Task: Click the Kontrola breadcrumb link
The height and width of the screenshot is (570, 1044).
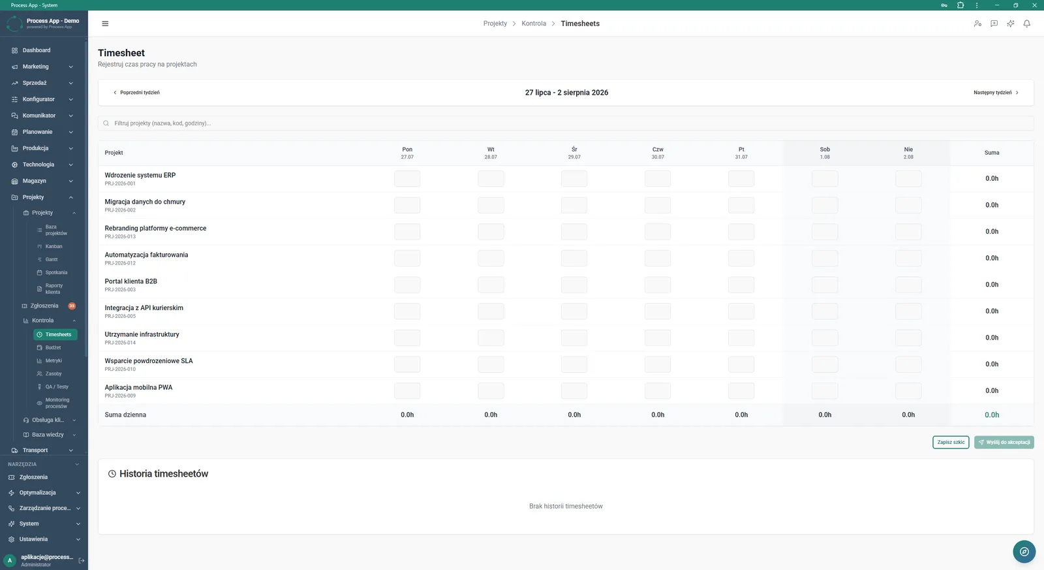Action: pos(534,24)
